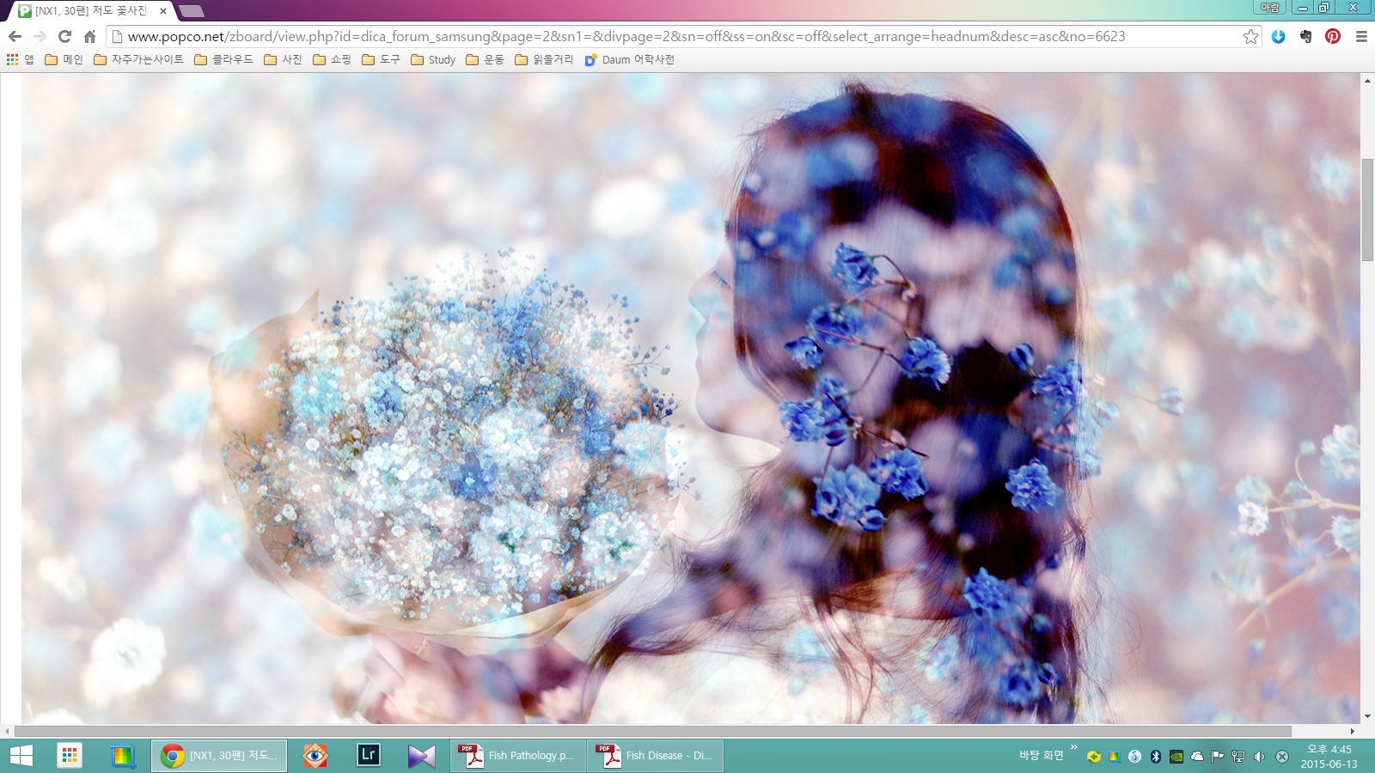Open Lightroom from the taskbar
This screenshot has width=1375, height=773.
(x=369, y=755)
